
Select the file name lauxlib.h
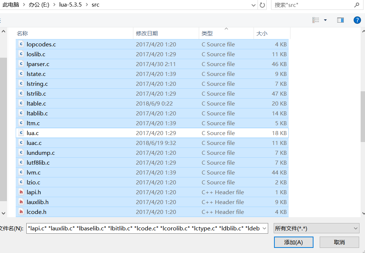click(x=38, y=202)
